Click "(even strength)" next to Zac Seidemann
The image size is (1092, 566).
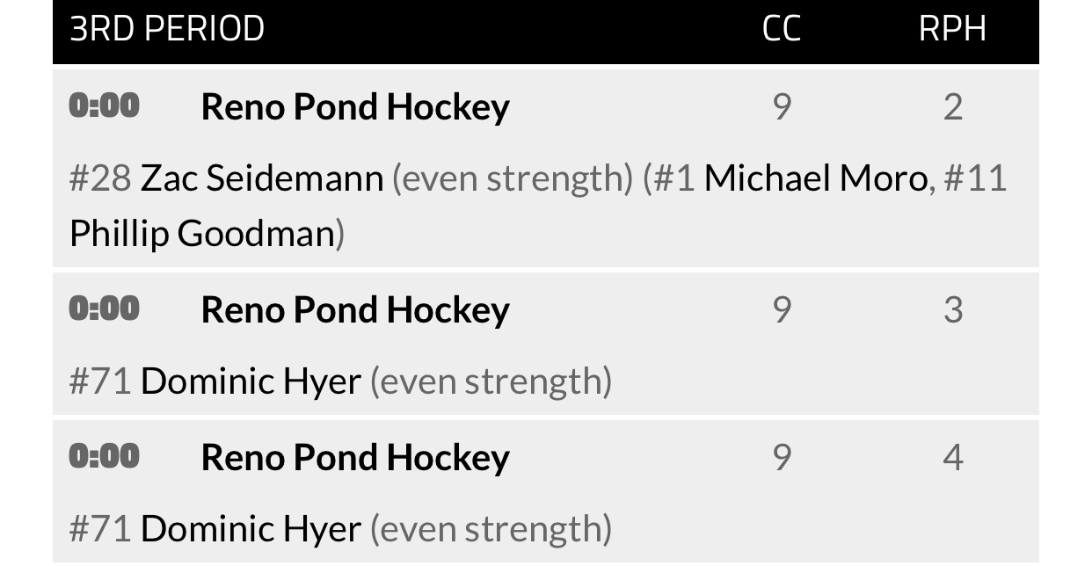(x=512, y=178)
